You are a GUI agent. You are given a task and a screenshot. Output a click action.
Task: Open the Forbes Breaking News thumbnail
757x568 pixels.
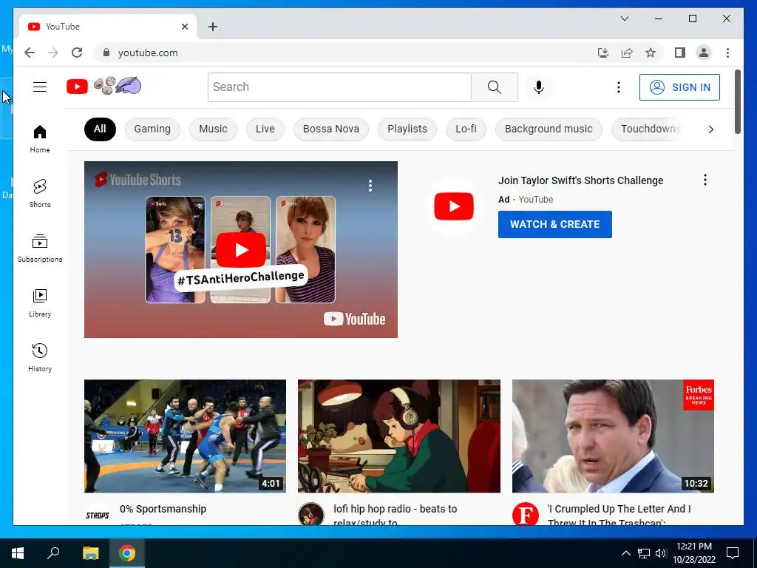click(613, 436)
